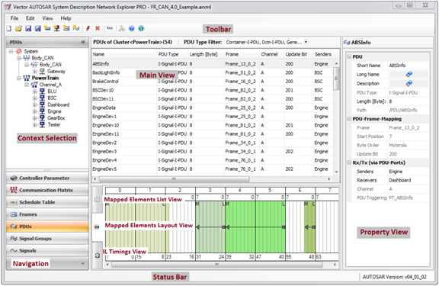The image size is (439, 286).
Task: Open the navigation options chevron dropdown
Action: (x=83, y=263)
